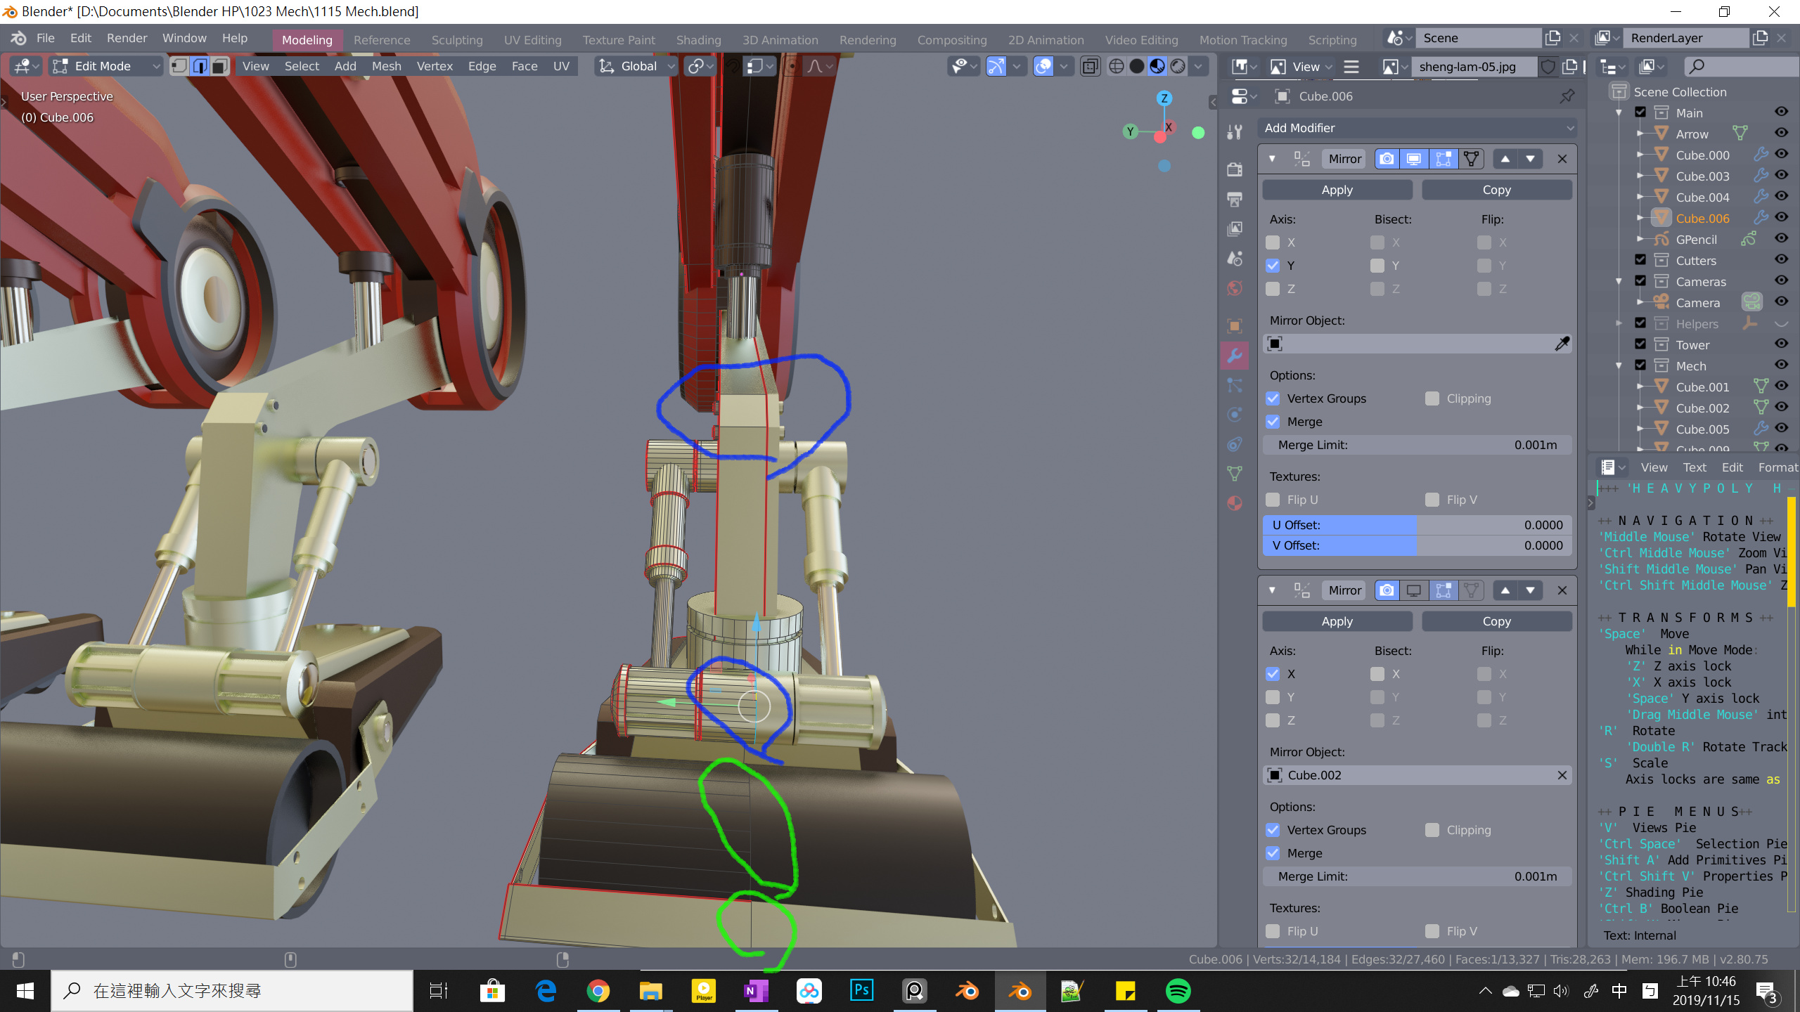Toggle first Mirror edit mode display icon
The image size is (1800, 1012).
tap(1443, 159)
